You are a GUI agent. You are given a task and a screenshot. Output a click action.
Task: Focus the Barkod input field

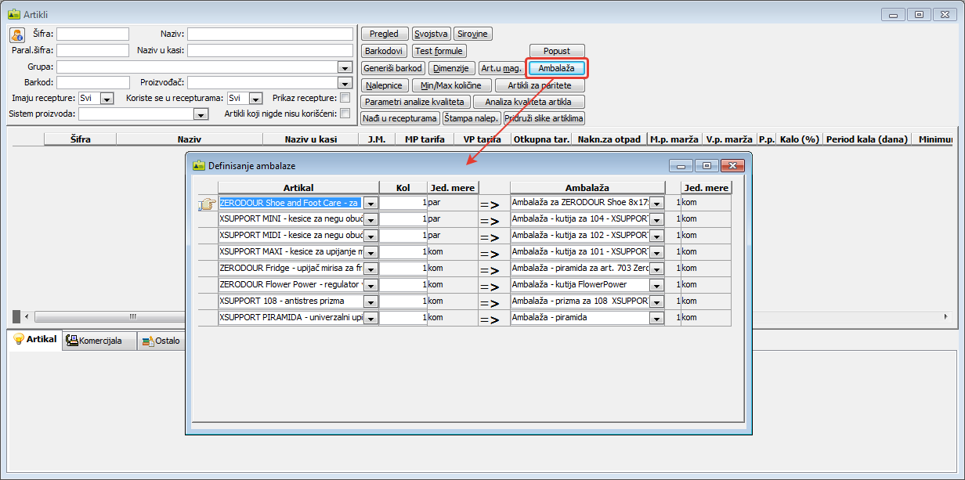coord(92,82)
